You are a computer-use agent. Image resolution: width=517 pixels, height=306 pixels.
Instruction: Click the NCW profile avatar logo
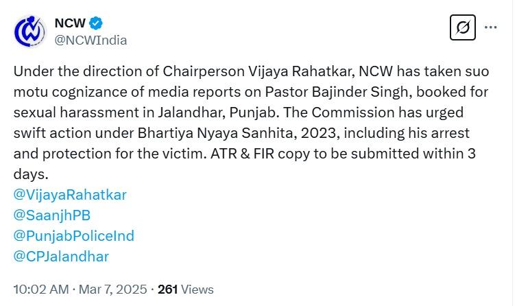coord(29,31)
